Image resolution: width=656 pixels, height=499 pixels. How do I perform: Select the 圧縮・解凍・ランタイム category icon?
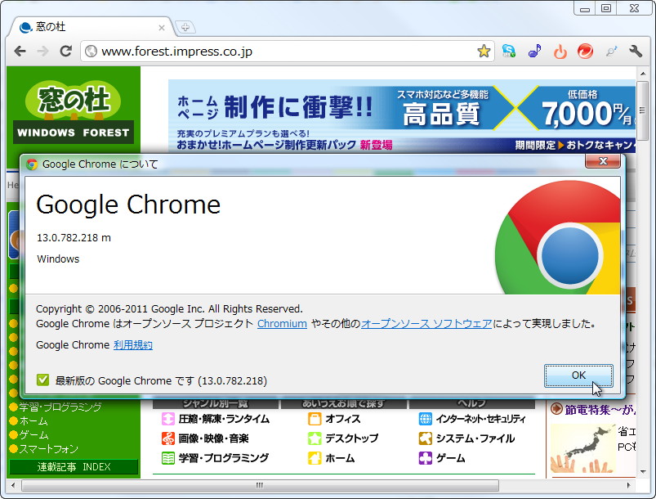pyautogui.click(x=167, y=419)
